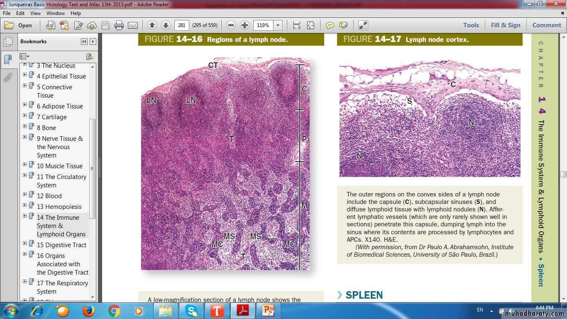This screenshot has height=319, width=567.
Task: Zoom out using the minus button
Action: pyautogui.click(x=231, y=25)
